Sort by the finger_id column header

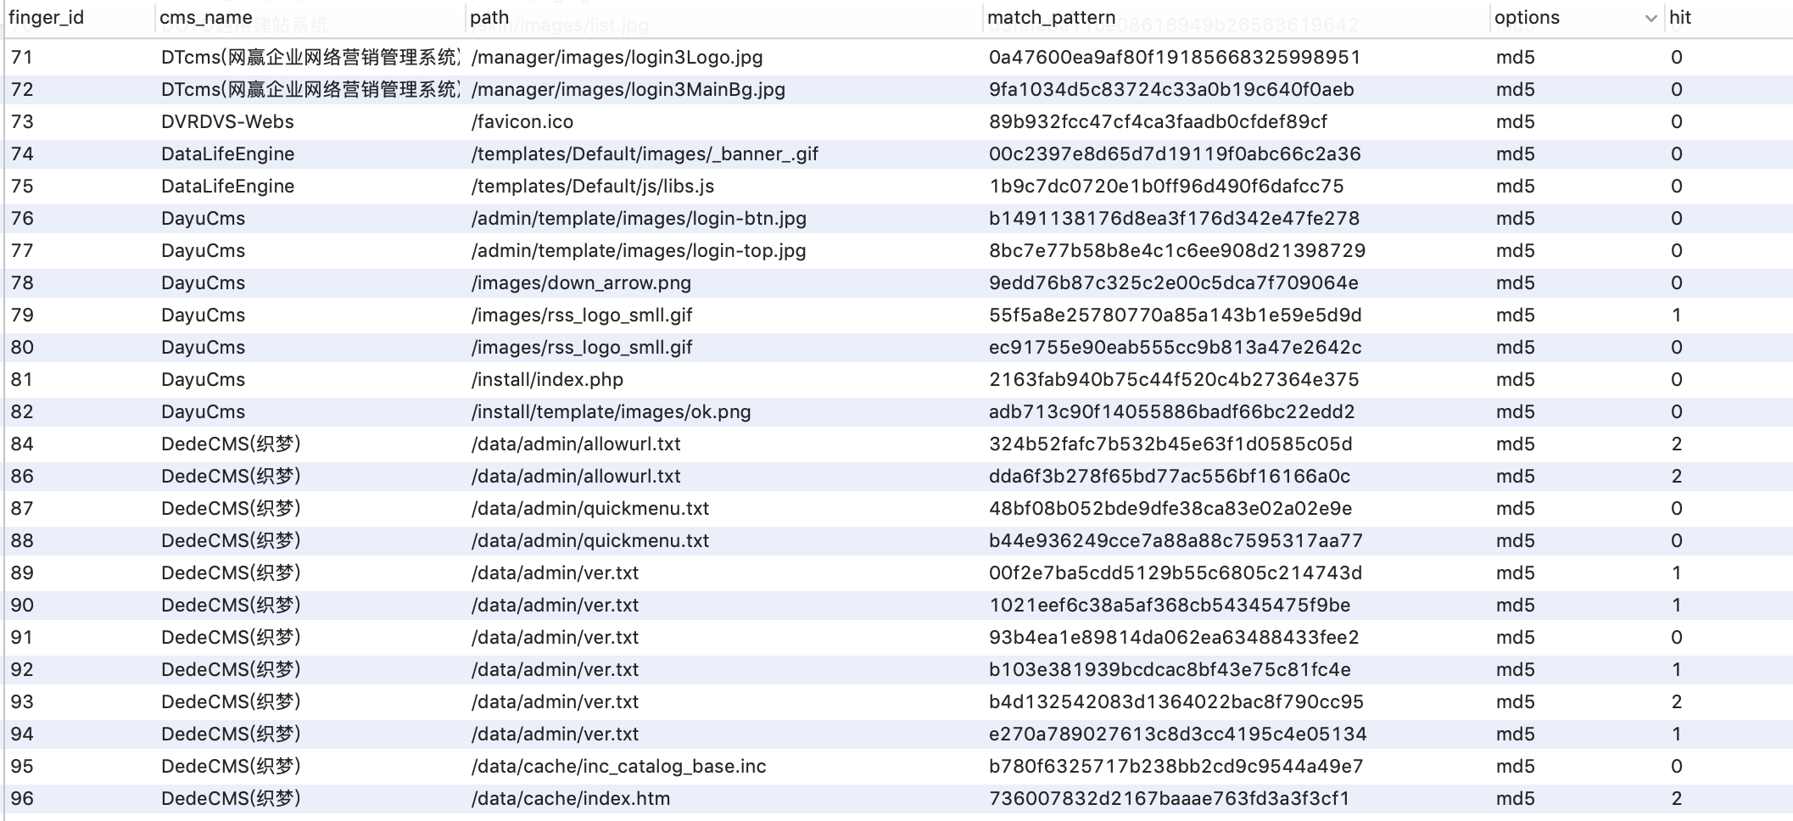click(47, 18)
